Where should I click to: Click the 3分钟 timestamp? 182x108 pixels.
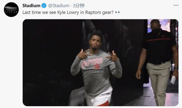point(79,6)
